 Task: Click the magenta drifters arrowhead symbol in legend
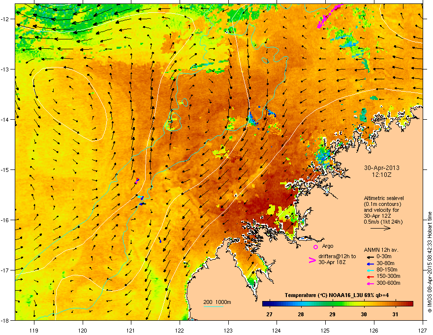[x=312, y=260]
